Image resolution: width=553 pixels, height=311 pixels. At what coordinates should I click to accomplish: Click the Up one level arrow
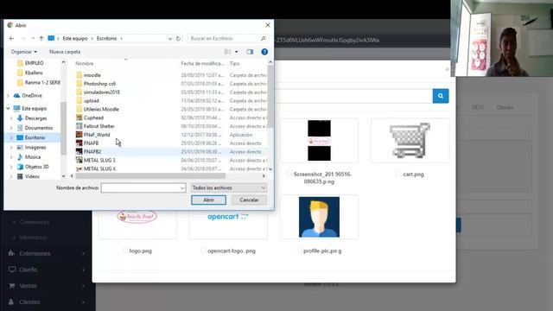[x=41, y=38]
